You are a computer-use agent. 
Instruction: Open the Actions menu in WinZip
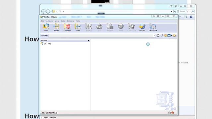tap(49, 21)
